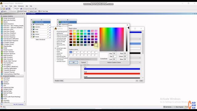Screen dimensions: 197x111
Task: Open the Toolbox panel dropdown arrow
Action: 21,14
